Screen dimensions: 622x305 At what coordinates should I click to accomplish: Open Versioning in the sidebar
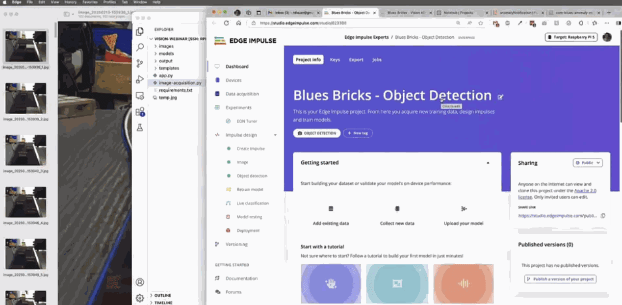(x=236, y=244)
